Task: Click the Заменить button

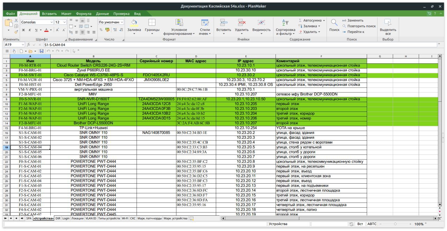Action: [x=353, y=21]
